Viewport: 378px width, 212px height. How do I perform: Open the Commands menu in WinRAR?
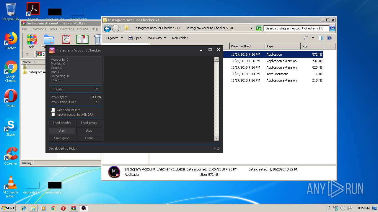coord(38,29)
